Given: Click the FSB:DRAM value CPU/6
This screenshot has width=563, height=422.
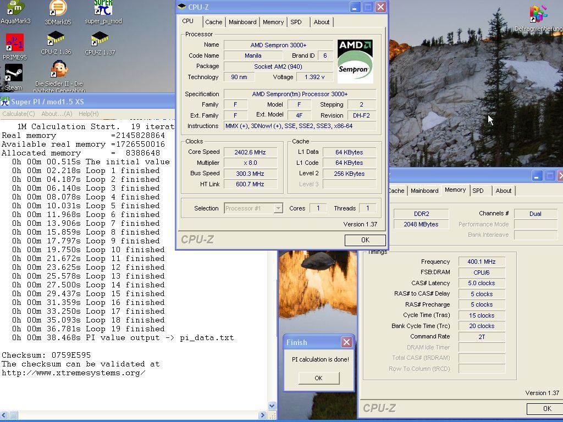Looking at the screenshot, I should (x=482, y=273).
